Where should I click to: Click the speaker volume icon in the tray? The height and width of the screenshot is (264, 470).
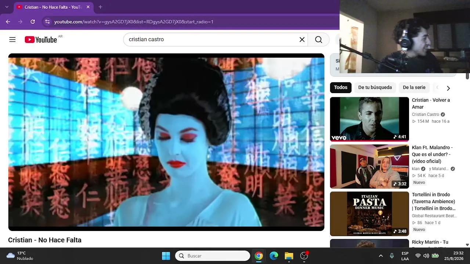(426, 256)
